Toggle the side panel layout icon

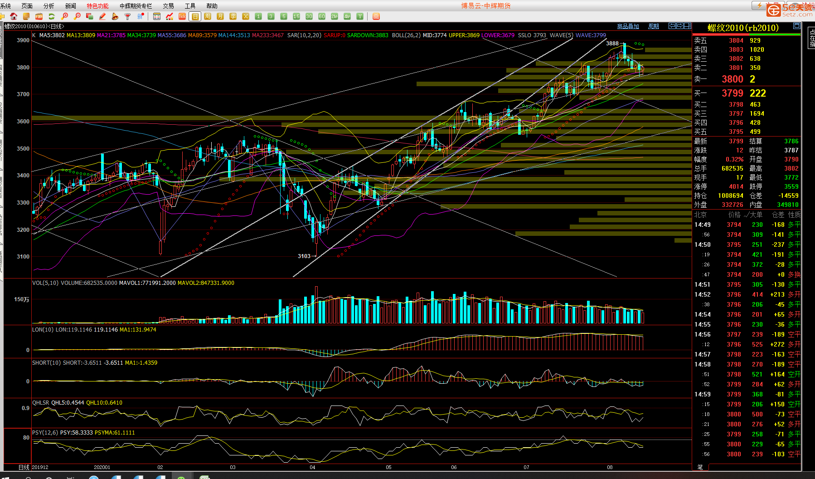688,26
